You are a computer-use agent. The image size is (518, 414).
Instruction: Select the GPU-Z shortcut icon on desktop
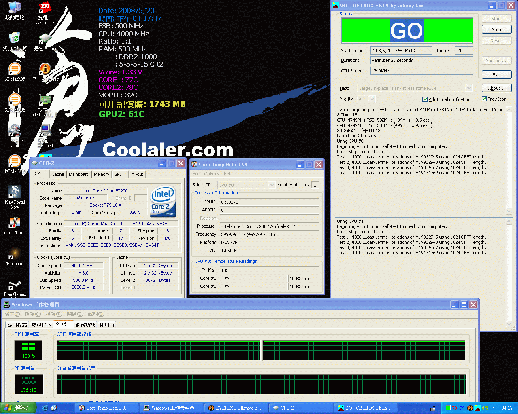[x=45, y=105]
